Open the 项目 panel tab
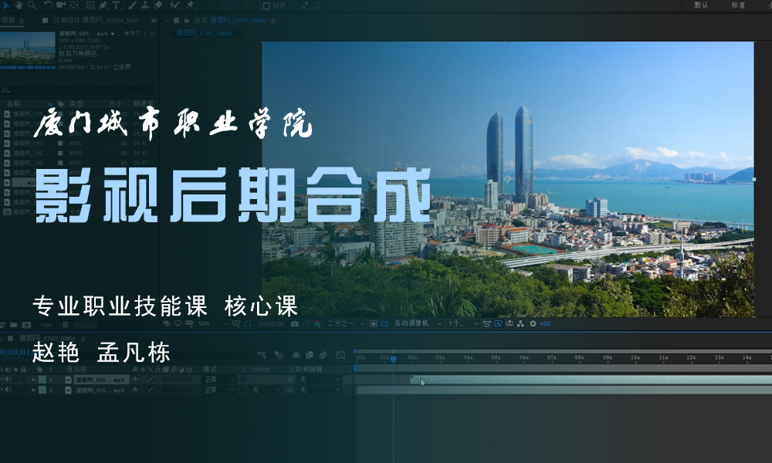 [x=8, y=20]
